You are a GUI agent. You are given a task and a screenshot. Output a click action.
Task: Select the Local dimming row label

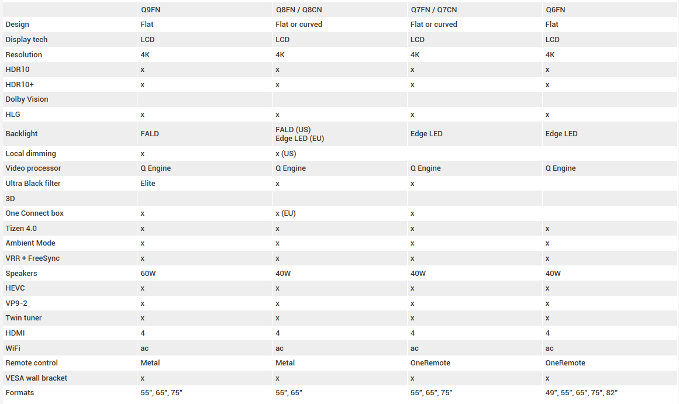pyautogui.click(x=31, y=154)
